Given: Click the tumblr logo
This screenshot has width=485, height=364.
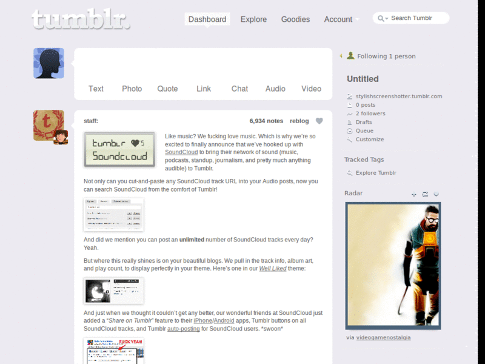Looking at the screenshot, I should pyautogui.click(x=81, y=19).
